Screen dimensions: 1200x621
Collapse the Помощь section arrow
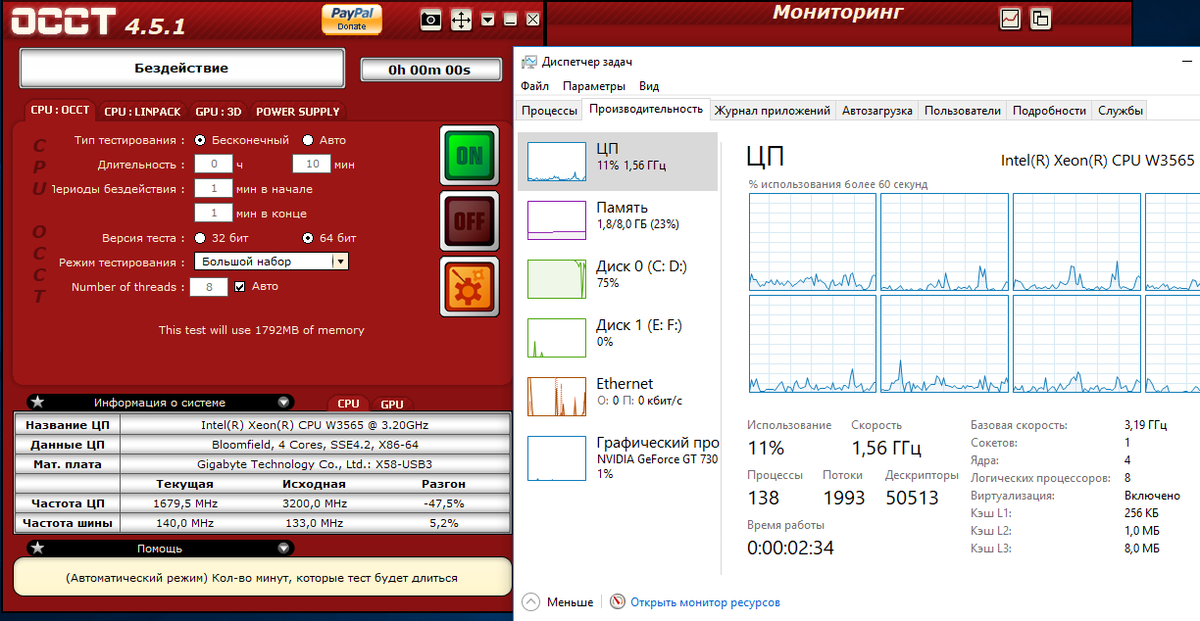click(x=283, y=548)
